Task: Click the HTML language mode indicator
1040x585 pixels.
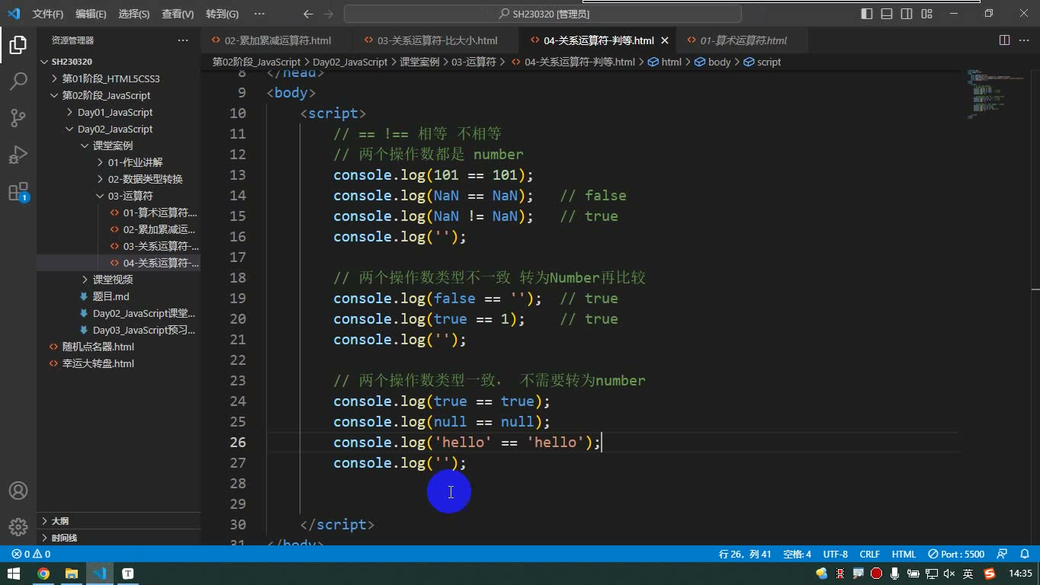Action: pos(904,554)
